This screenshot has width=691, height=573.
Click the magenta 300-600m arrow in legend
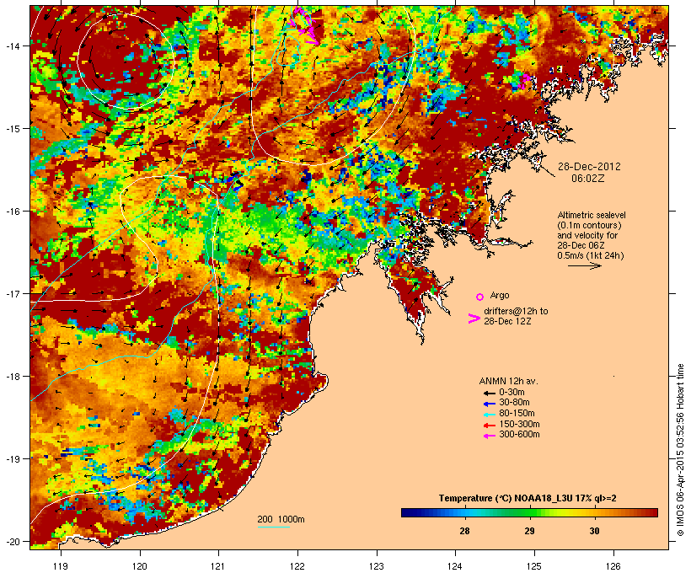point(490,436)
